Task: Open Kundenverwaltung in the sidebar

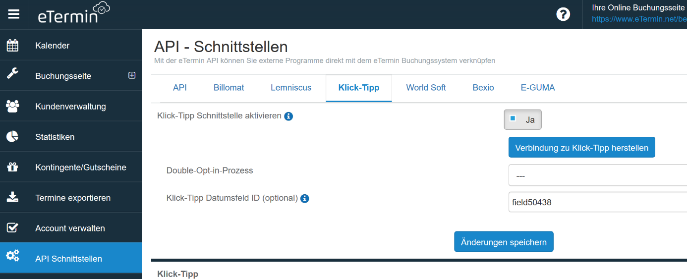Action: click(x=71, y=106)
